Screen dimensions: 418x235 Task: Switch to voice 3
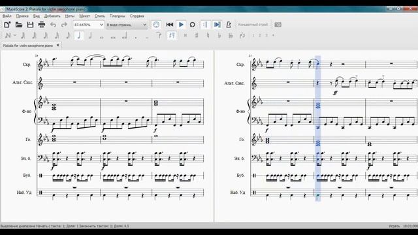point(266,35)
